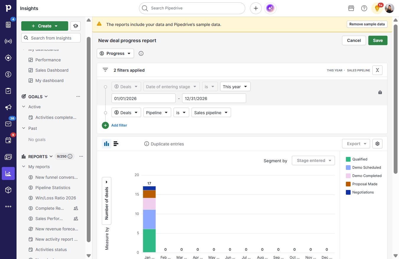Click Remove sample data

[367, 24]
